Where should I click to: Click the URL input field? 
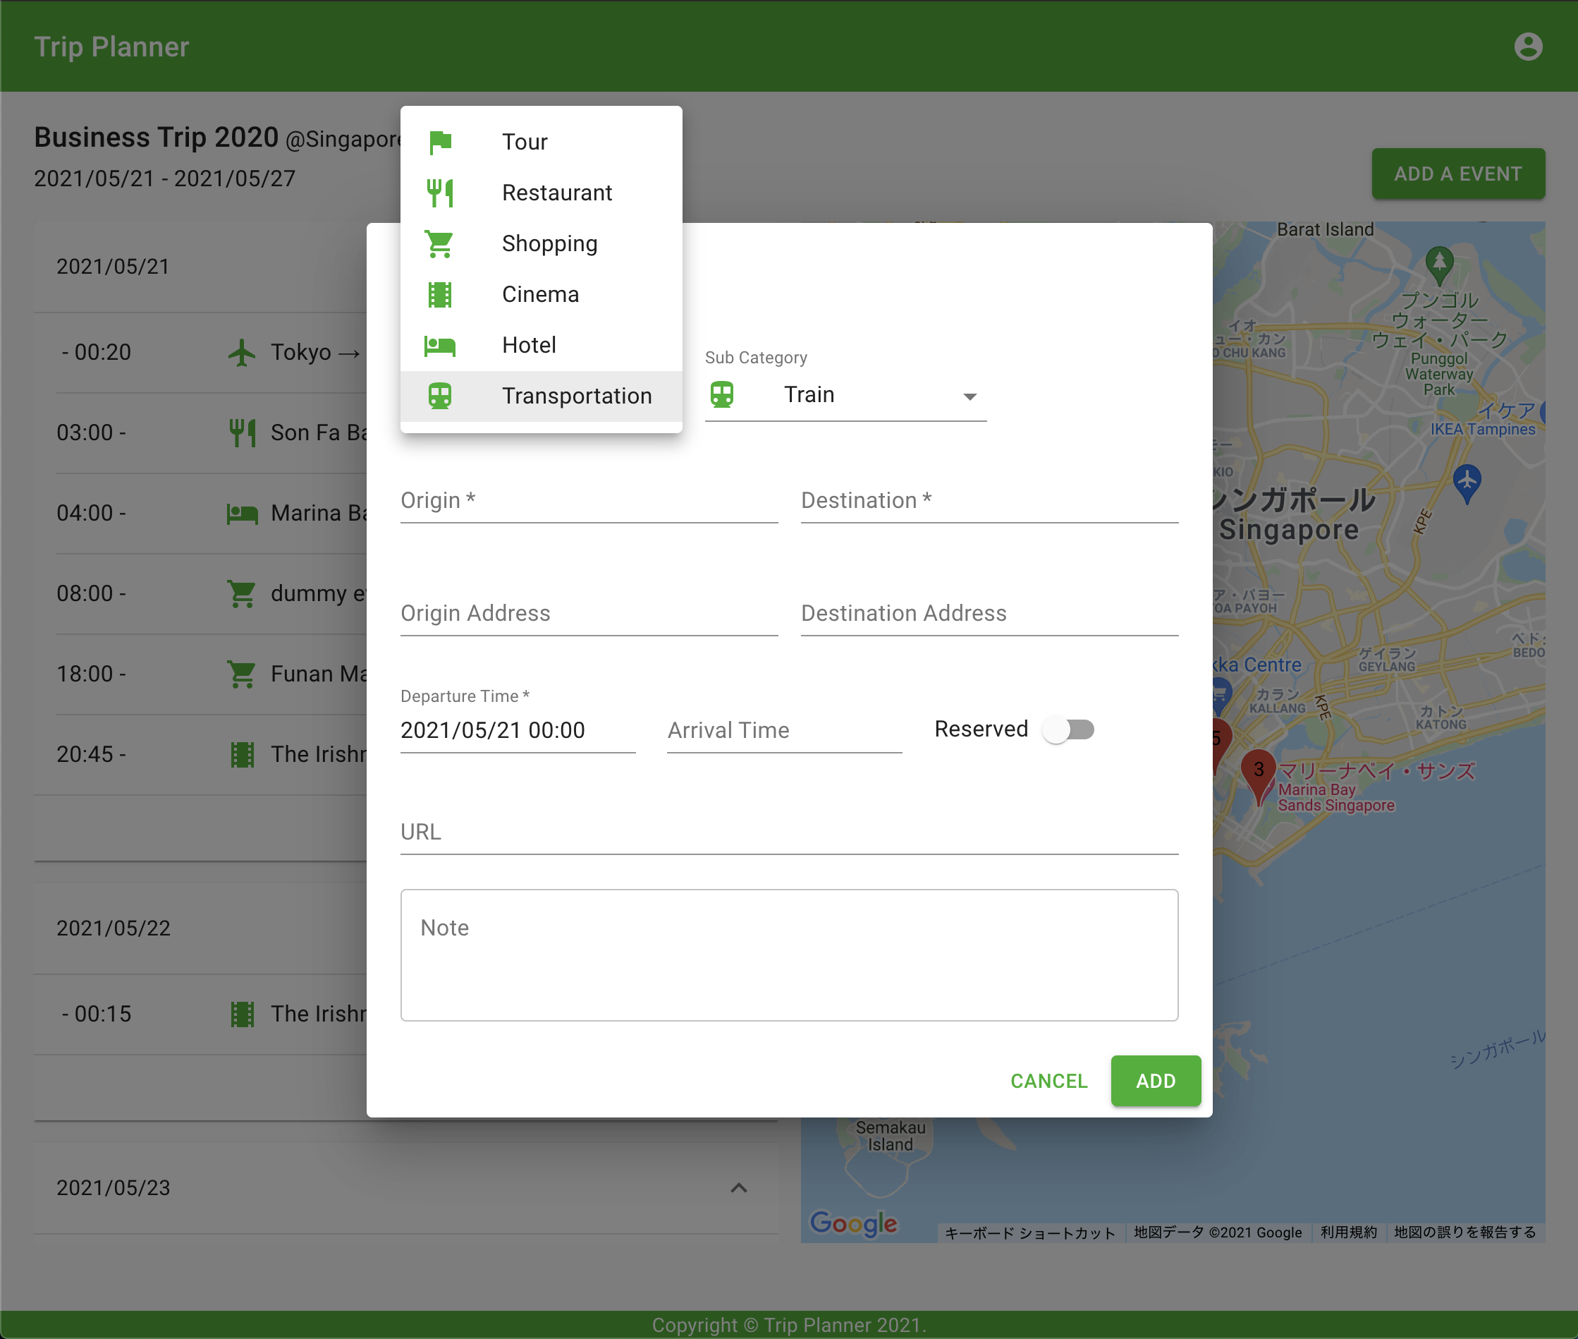tap(790, 832)
